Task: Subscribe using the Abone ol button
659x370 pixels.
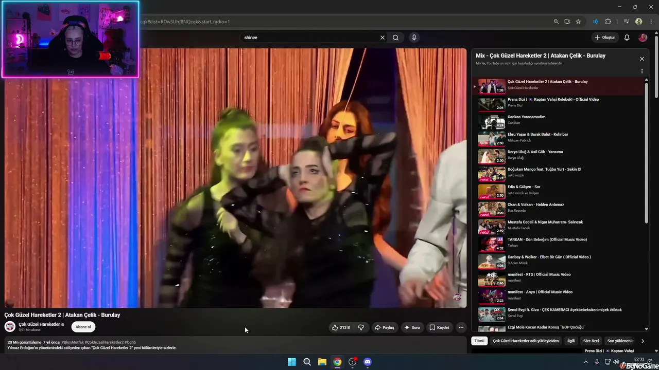Action: tap(83, 327)
